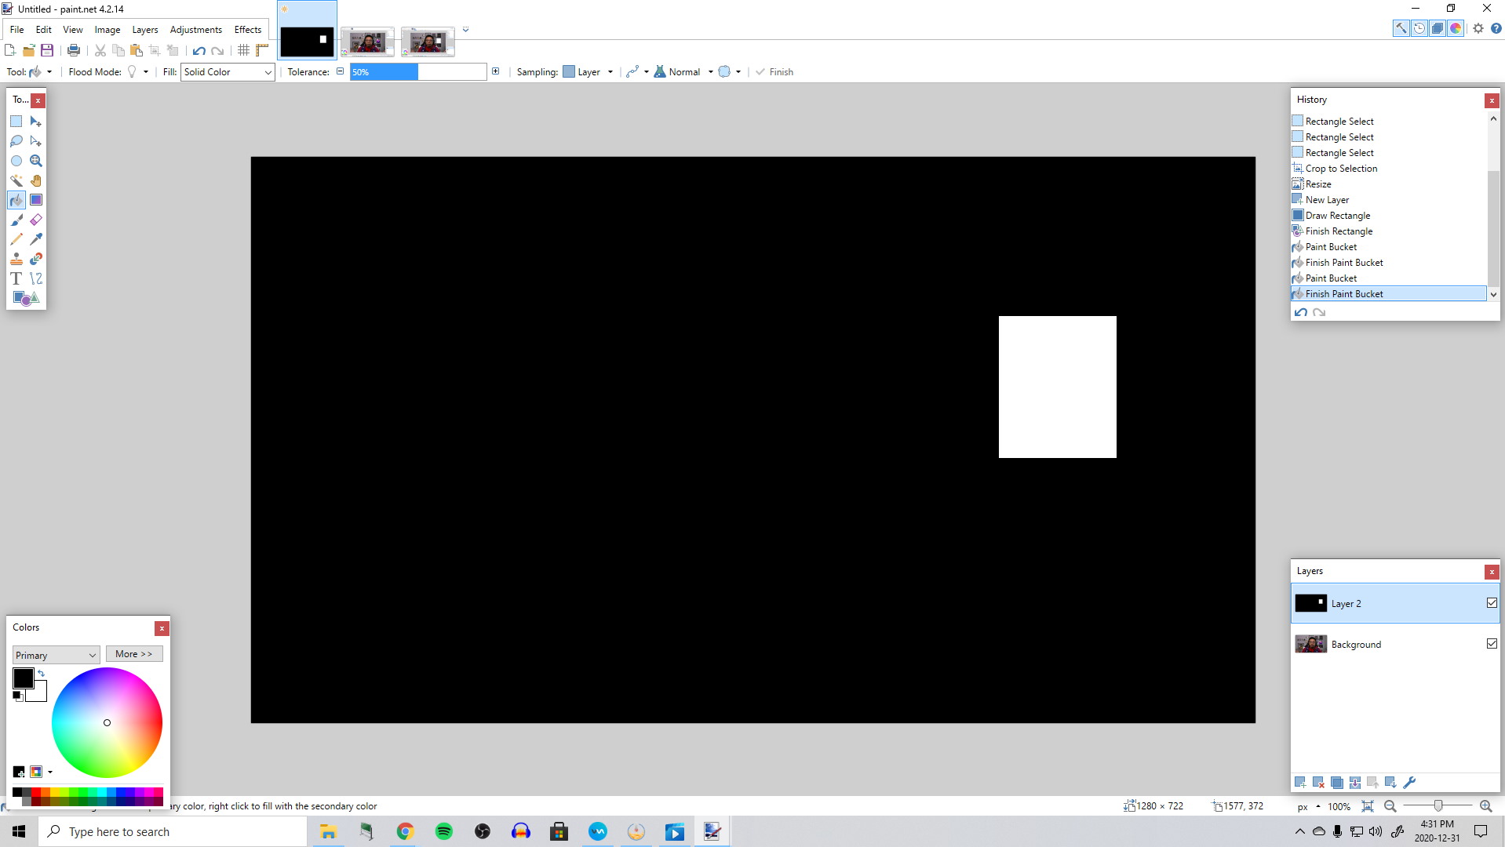This screenshot has height=847, width=1505.
Task: Open the Fill style dropdown
Action: (228, 72)
